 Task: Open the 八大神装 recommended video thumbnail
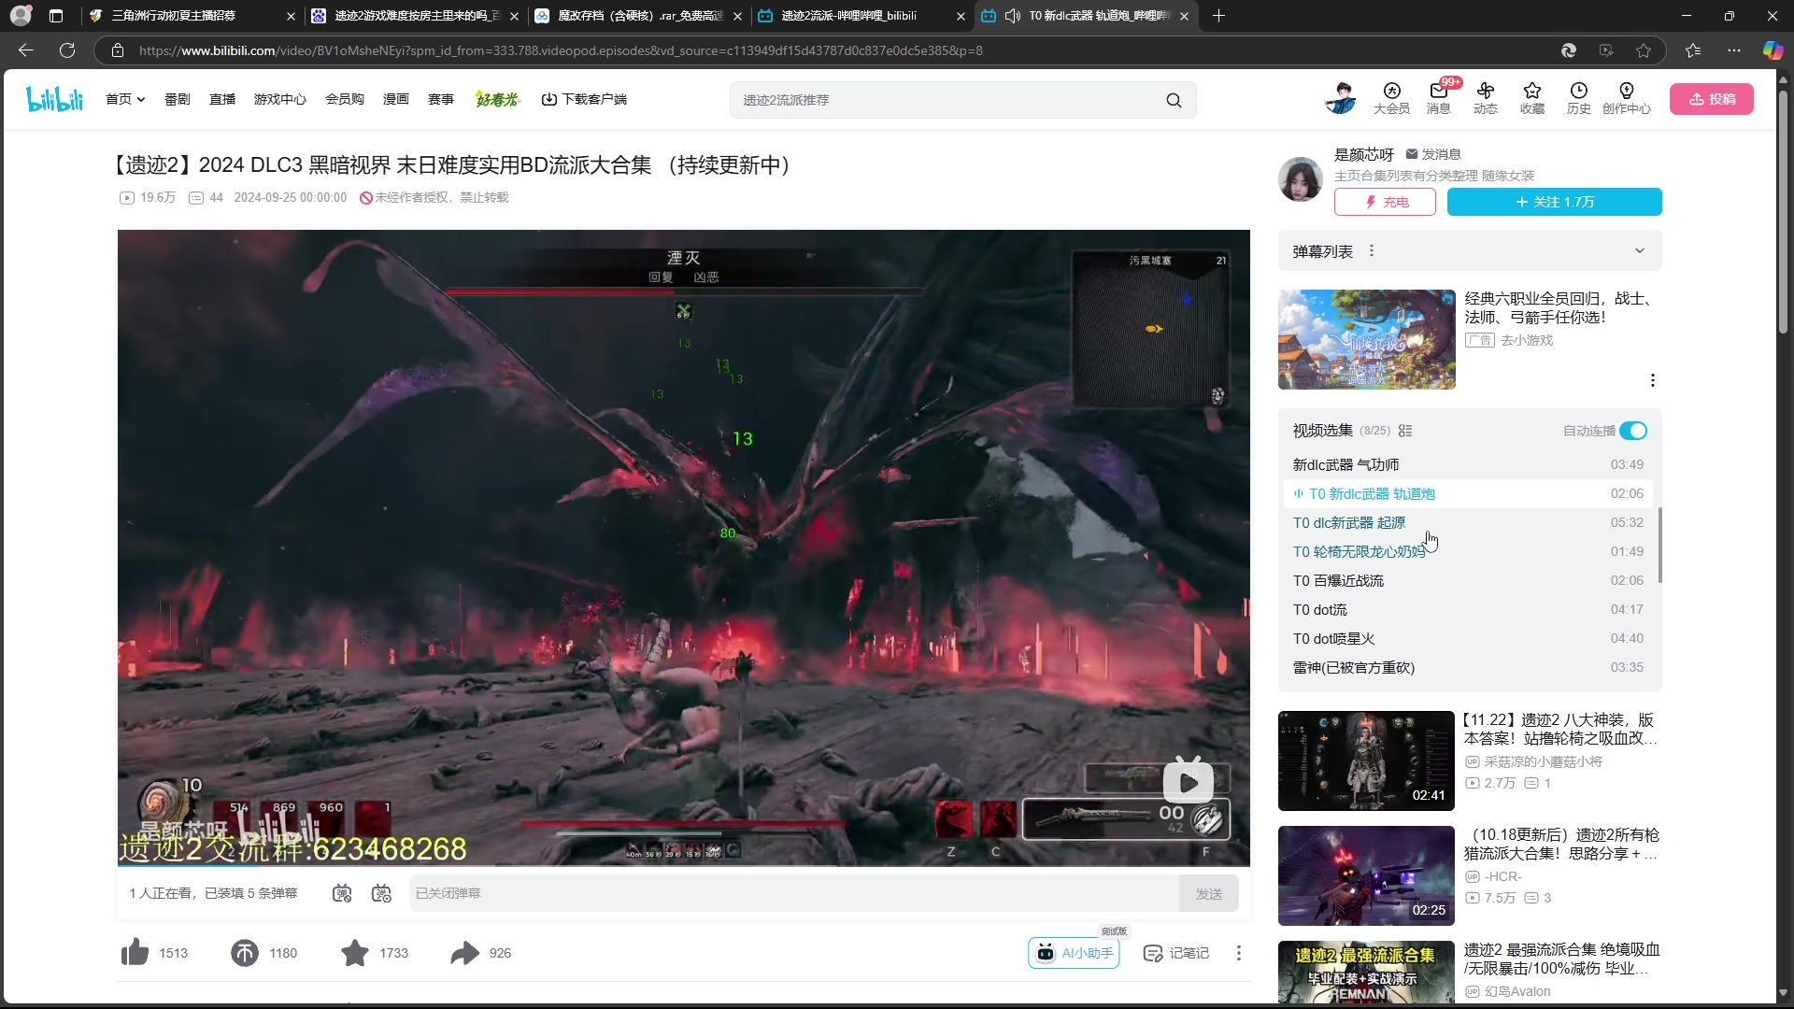click(1366, 760)
